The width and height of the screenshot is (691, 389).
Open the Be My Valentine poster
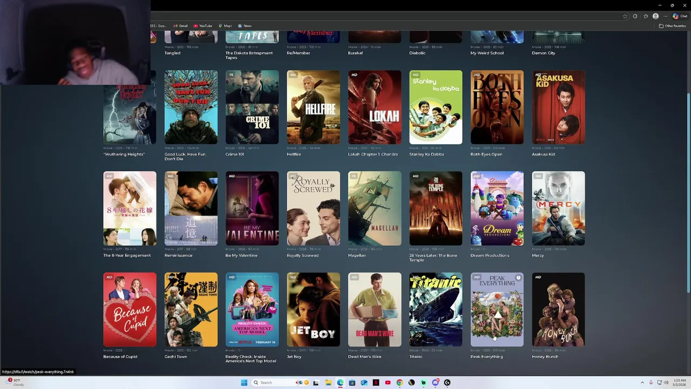[x=252, y=209]
